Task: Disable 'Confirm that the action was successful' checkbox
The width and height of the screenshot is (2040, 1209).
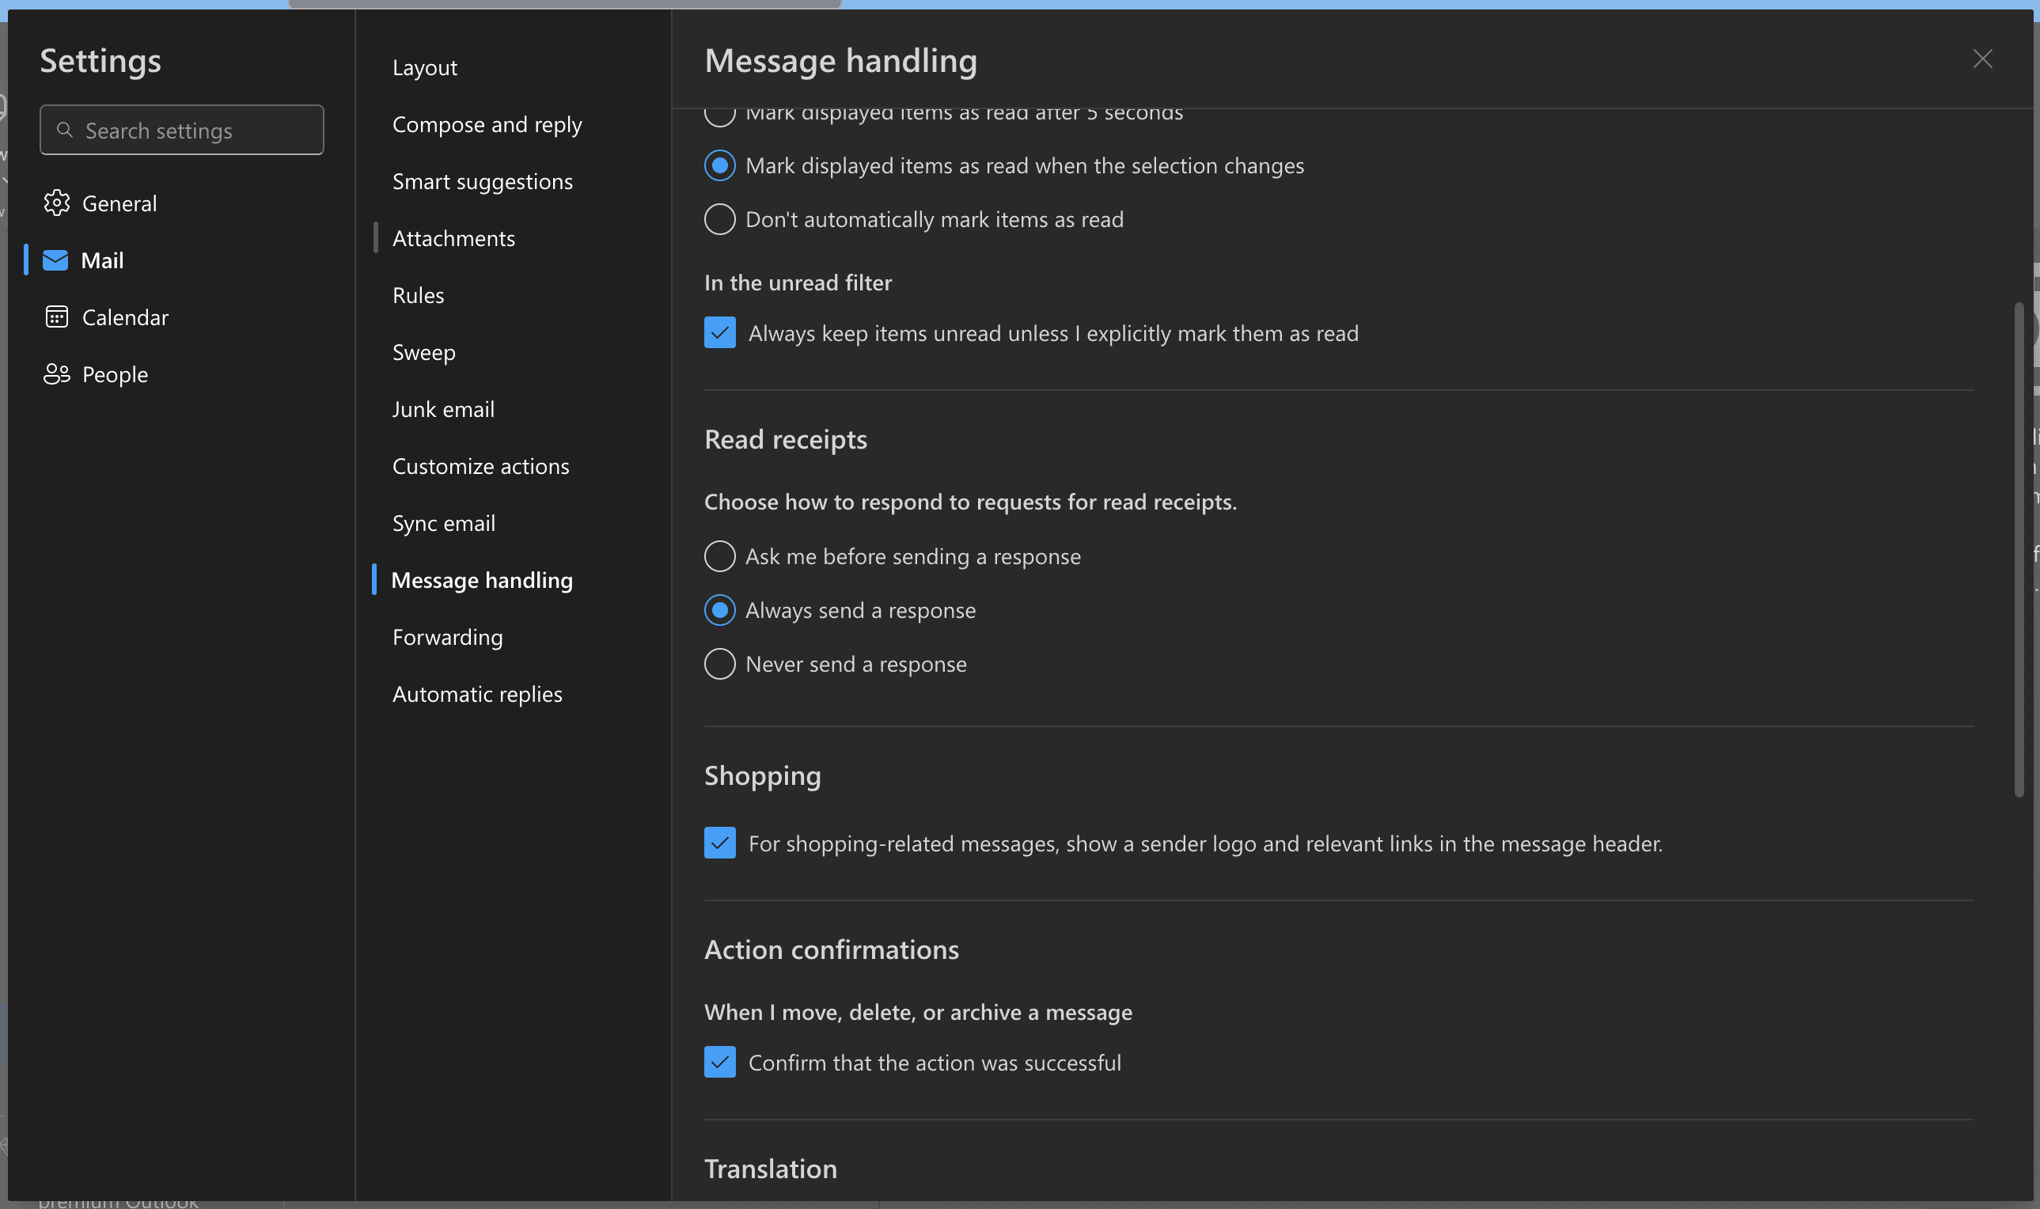Action: point(718,1062)
